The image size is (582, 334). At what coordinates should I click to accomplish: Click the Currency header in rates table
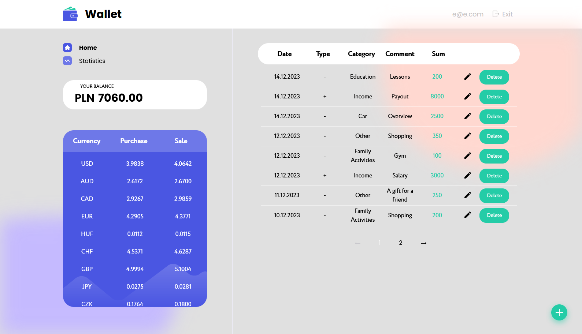tap(87, 141)
